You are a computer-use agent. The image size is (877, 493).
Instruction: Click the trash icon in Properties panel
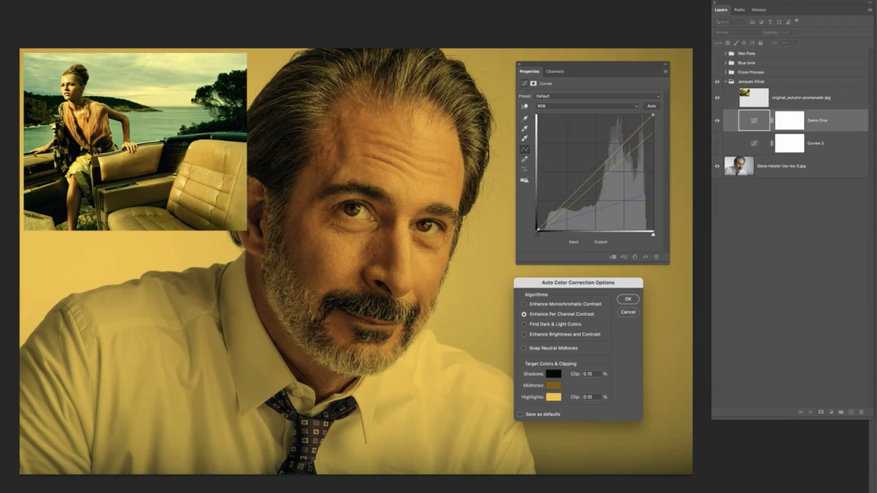657,256
